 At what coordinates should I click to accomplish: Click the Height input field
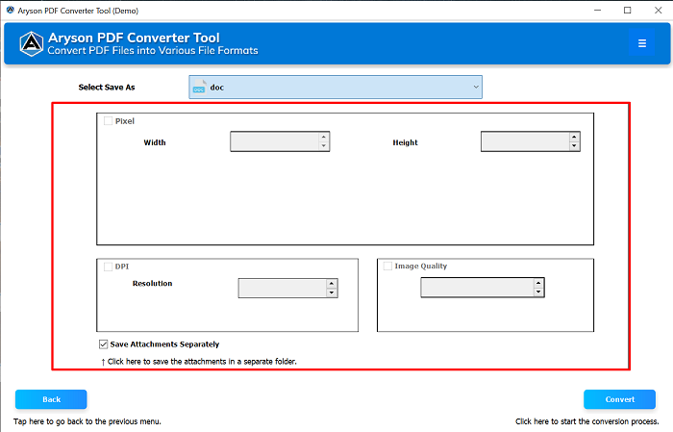click(x=525, y=141)
